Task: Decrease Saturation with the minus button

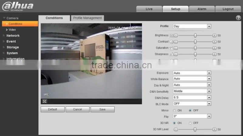Action: 176,48
